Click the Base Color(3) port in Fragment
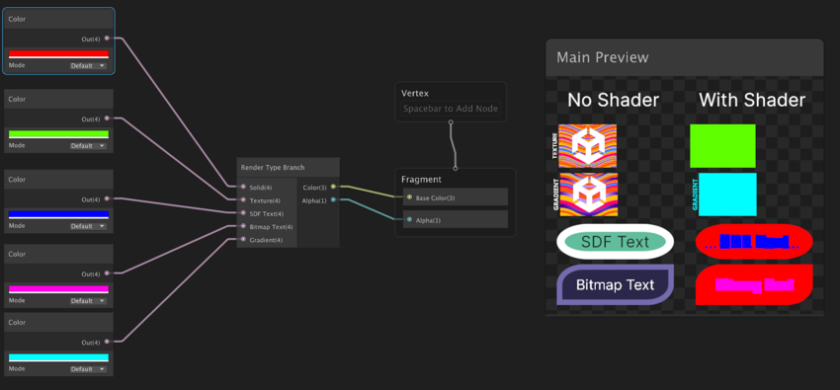This screenshot has height=390, width=840. point(409,197)
